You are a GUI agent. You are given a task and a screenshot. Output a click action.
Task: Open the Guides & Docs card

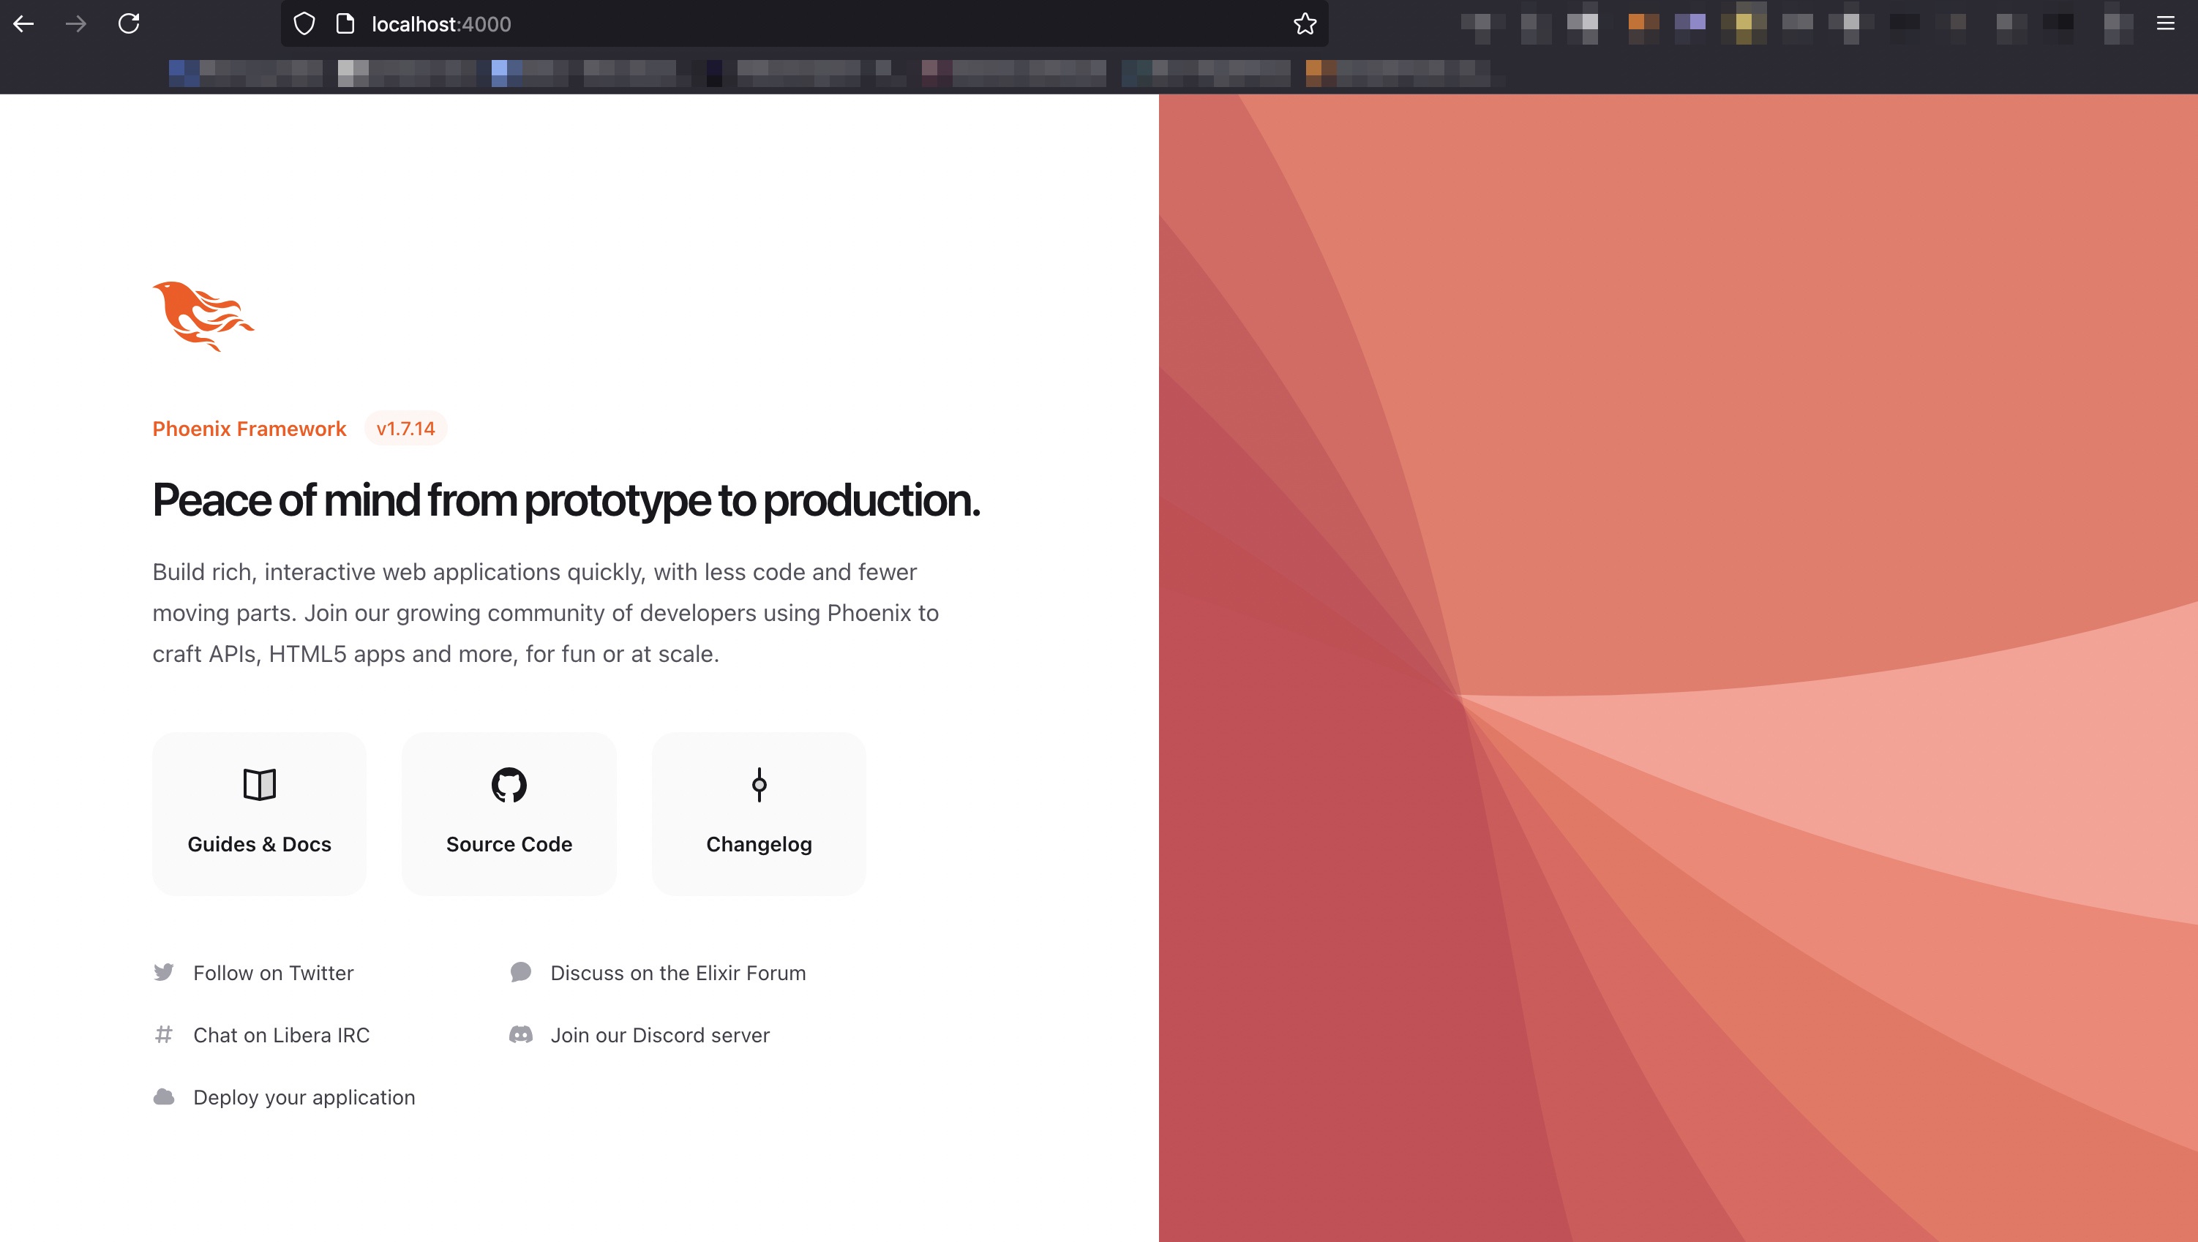[260, 813]
